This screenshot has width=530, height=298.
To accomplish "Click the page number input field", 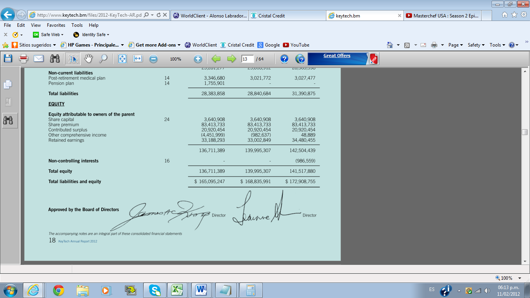I will [247, 59].
